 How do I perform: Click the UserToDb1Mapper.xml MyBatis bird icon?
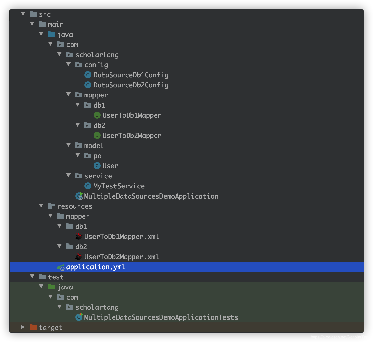79,236
